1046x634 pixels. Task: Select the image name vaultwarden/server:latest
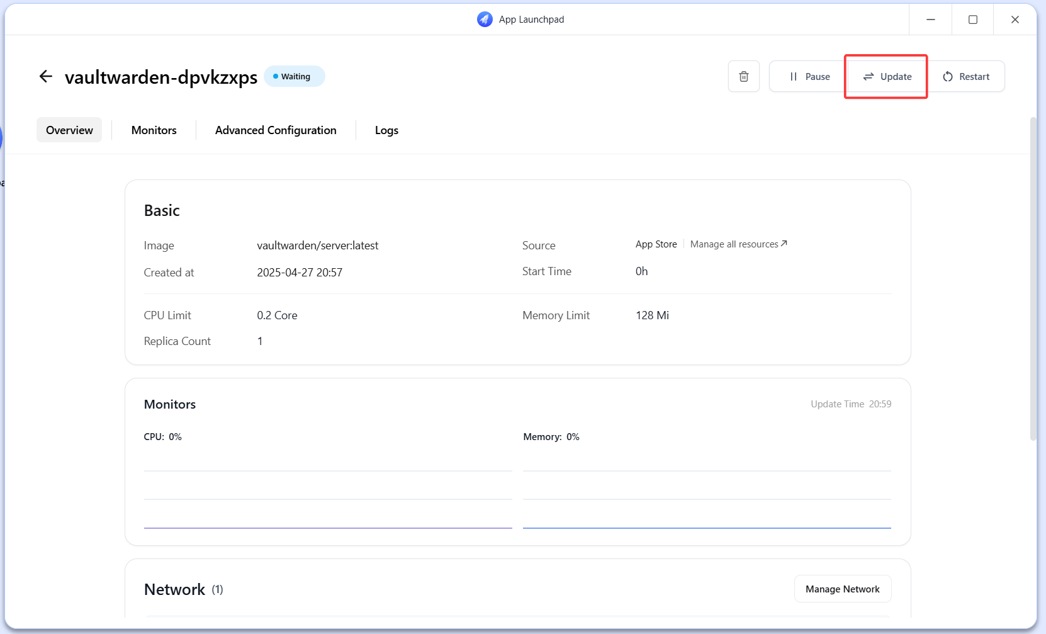point(318,246)
